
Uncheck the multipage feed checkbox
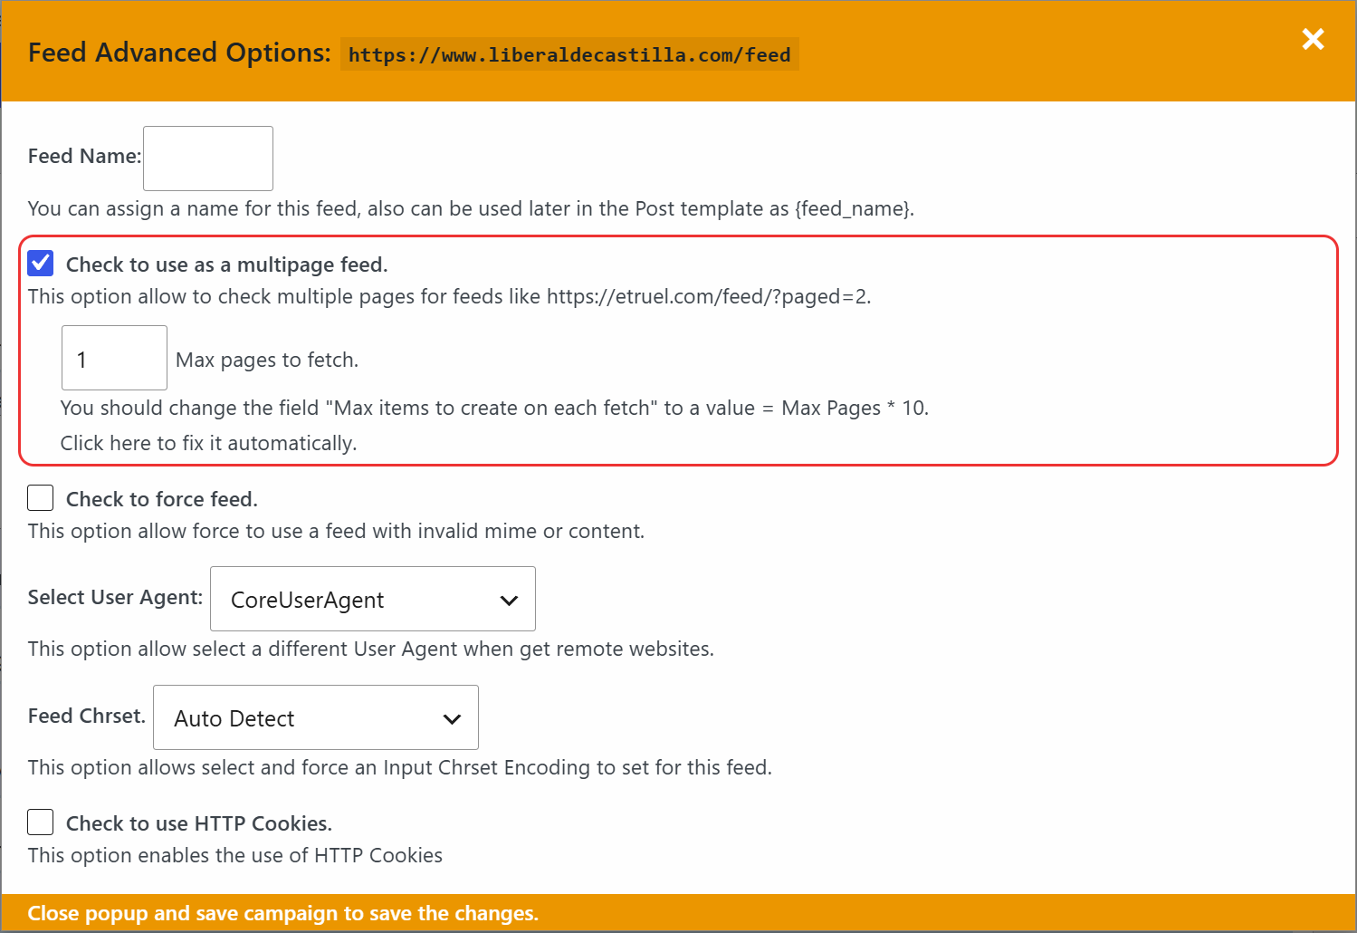click(41, 264)
